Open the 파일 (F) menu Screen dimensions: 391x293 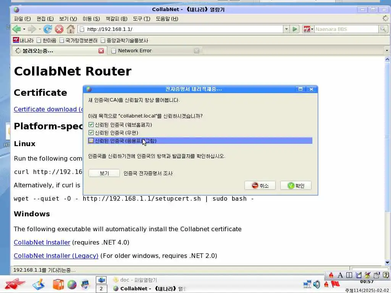point(23,19)
